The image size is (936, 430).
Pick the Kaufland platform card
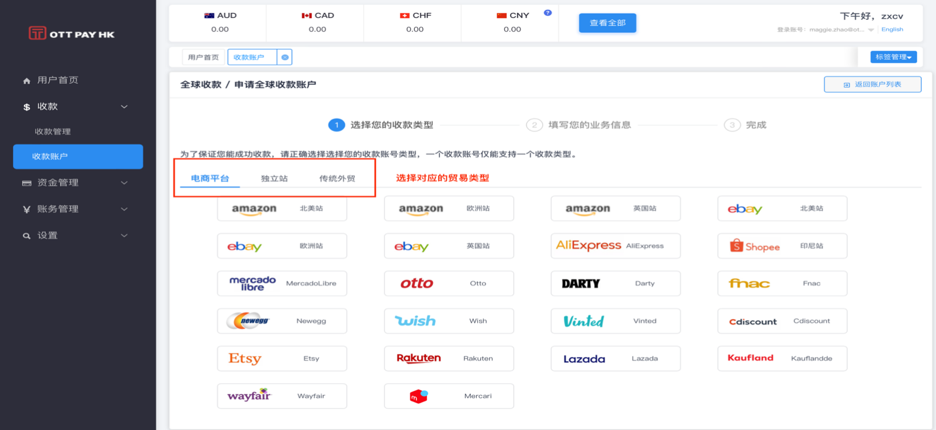coord(782,358)
